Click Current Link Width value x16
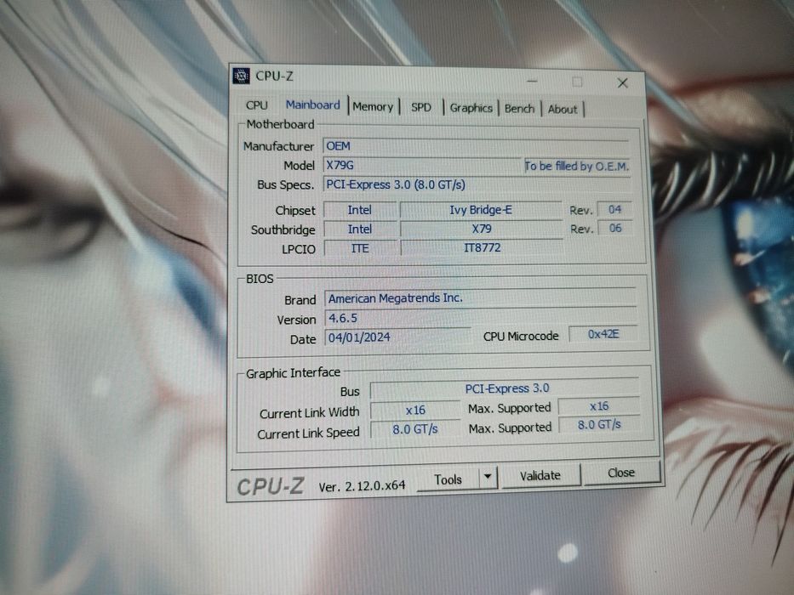The height and width of the screenshot is (595, 794). click(415, 411)
